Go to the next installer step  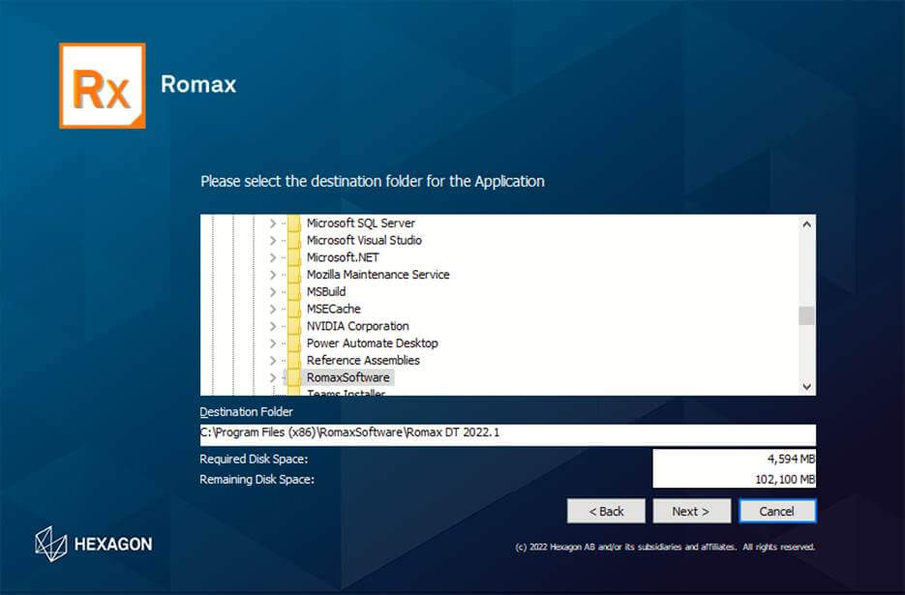pos(690,511)
